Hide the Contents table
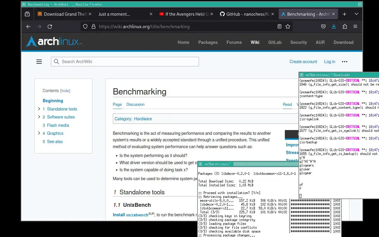The image size is (379, 237). coord(65,91)
